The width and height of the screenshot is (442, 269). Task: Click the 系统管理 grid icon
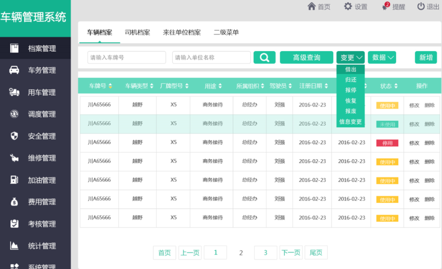[x=14, y=266]
